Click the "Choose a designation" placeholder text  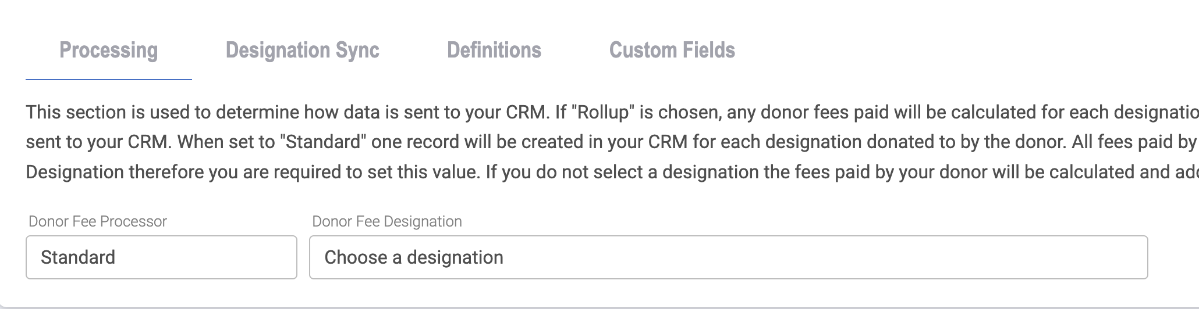coord(414,257)
